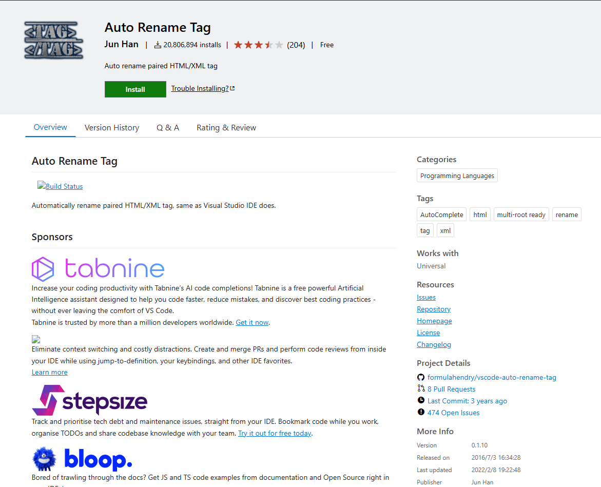Click the 'Learn more' link
The image size is (601, 487).
49,373
